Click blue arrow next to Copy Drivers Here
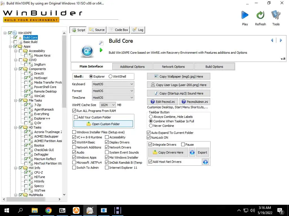 click(x=192, y=152)
